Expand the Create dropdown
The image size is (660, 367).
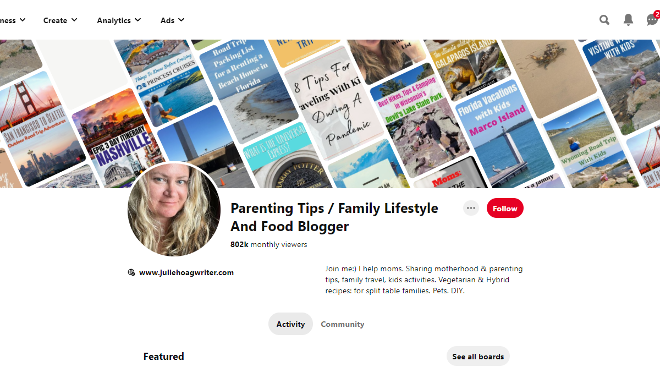coord(61,20)
